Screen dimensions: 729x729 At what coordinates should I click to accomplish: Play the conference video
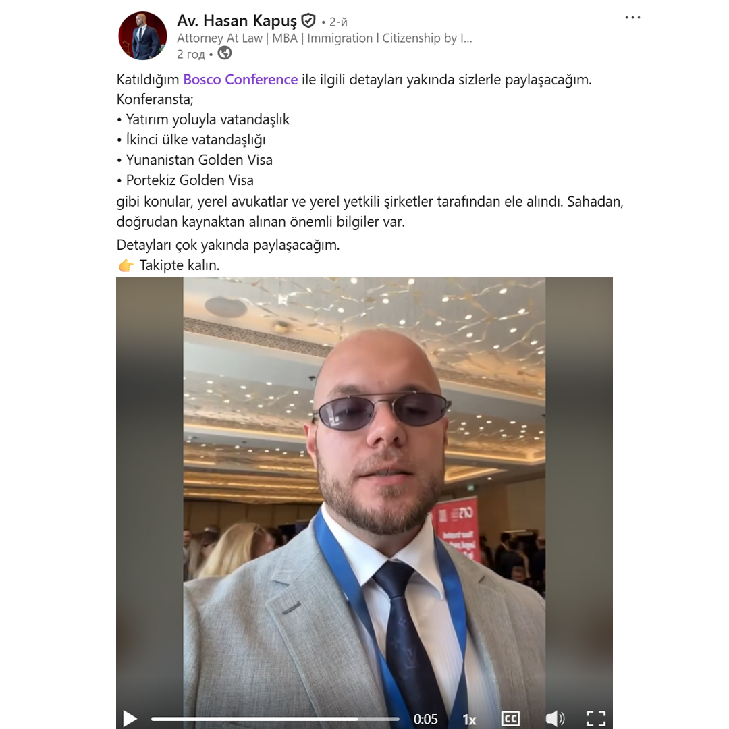pyautogui.click(x=130, y=719)
